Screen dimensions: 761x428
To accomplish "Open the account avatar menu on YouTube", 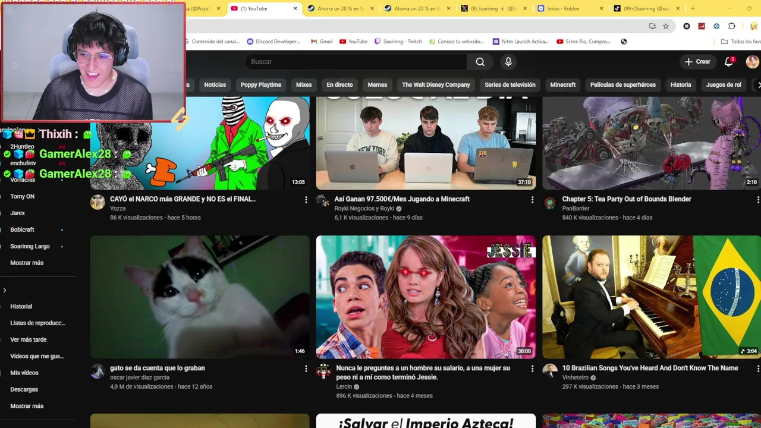I will click(x=752, y=62).
